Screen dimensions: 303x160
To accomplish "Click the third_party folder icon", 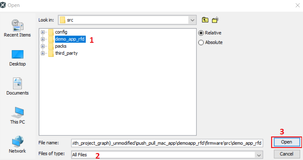I will [51, 53].
